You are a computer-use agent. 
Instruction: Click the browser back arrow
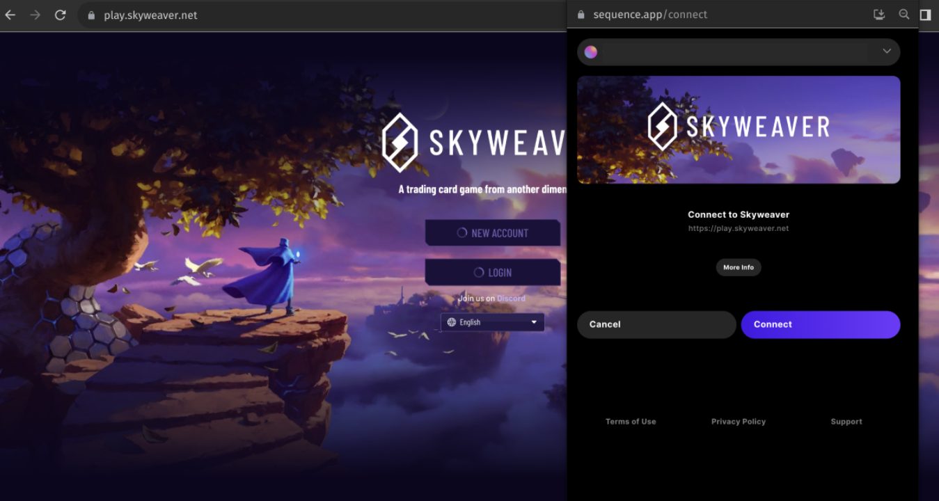point(10,15)
